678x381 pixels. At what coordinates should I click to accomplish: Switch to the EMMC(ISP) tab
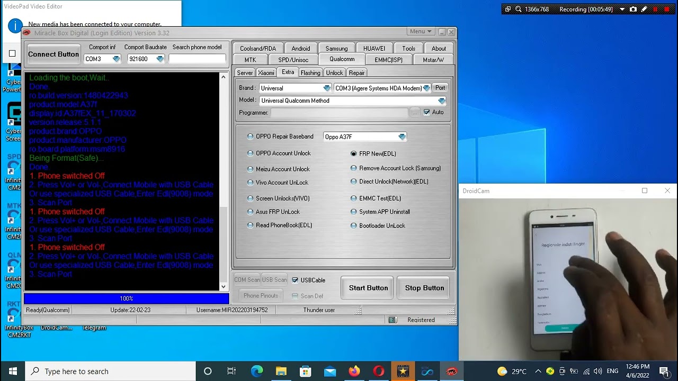click(x=388, y=60)
